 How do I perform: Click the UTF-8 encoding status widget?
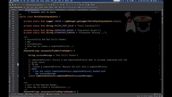(145, 96)
